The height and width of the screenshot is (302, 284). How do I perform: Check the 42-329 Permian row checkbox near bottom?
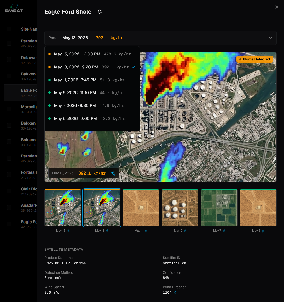pyautogui.click(x=9, y=158)
